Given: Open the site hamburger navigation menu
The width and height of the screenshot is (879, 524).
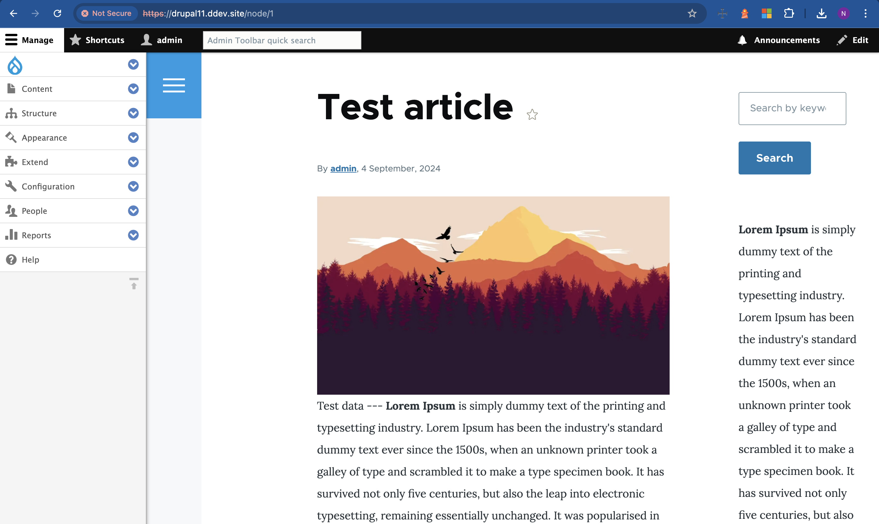Looking at the screenshot, I should pos(174,85).
